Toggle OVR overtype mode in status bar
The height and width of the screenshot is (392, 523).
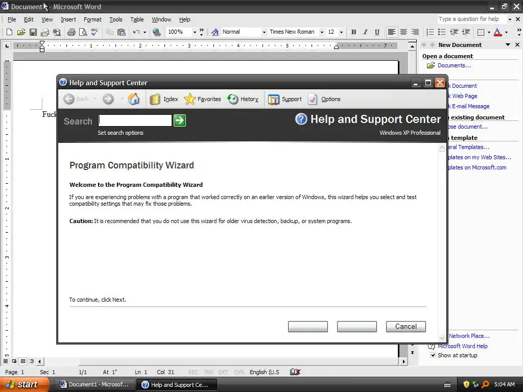pyautogui.click(x=239, y=372)
